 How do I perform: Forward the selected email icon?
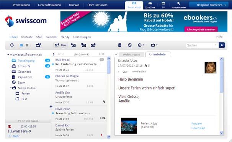[x=93, y=45]
